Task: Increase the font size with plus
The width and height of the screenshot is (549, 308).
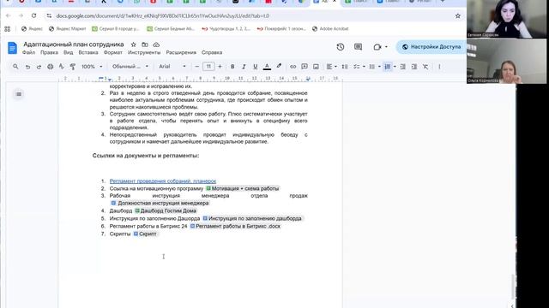Action: click(220, 67)
